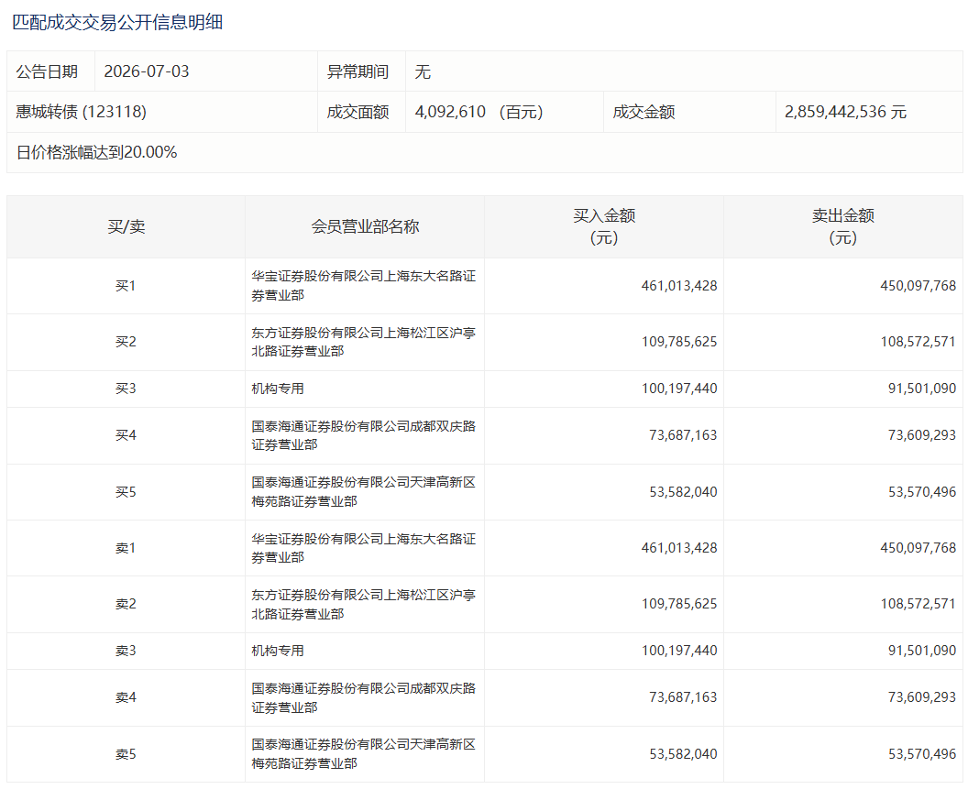
Task: Click buy amount 73,687,163 in 卖4 row
Action: pos(683,698)
